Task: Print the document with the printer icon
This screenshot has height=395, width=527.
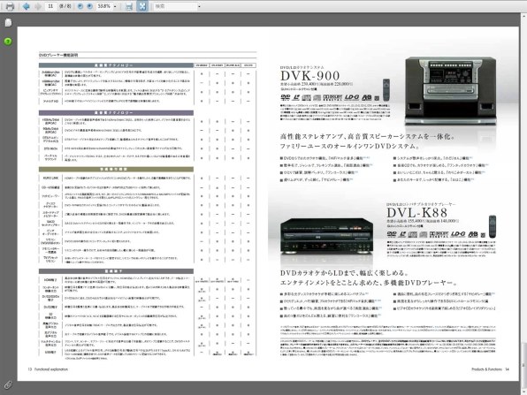Action: pyautogui.click(x=10, y=6)
